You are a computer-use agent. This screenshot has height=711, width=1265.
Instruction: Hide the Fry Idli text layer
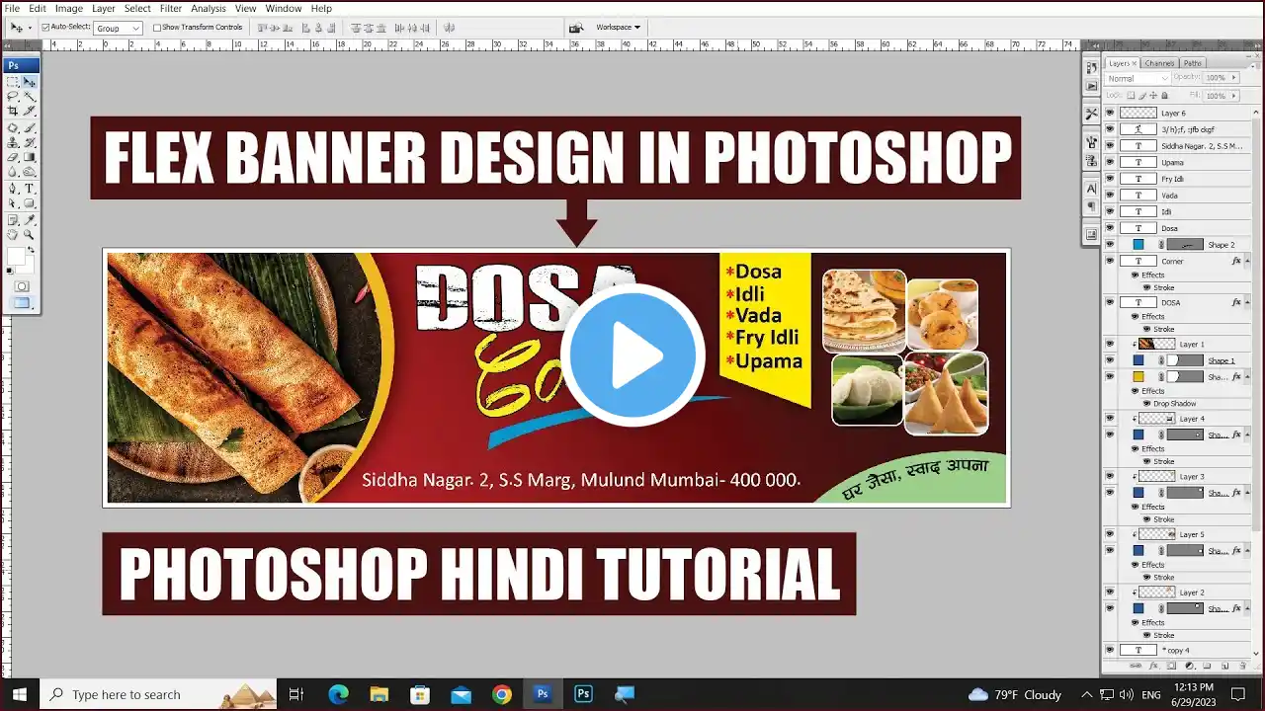tap(1109, 179)
